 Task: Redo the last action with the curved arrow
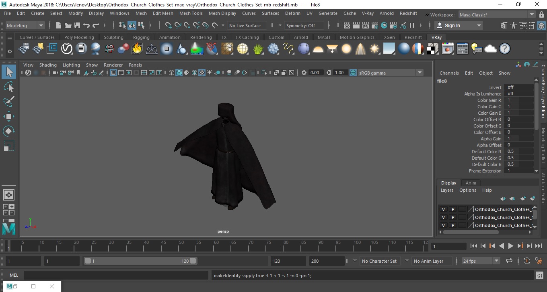(96, 25)
